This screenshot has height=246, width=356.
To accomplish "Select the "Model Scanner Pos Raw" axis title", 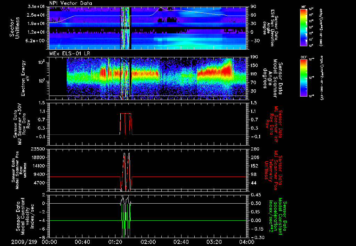I will (19, 170).
